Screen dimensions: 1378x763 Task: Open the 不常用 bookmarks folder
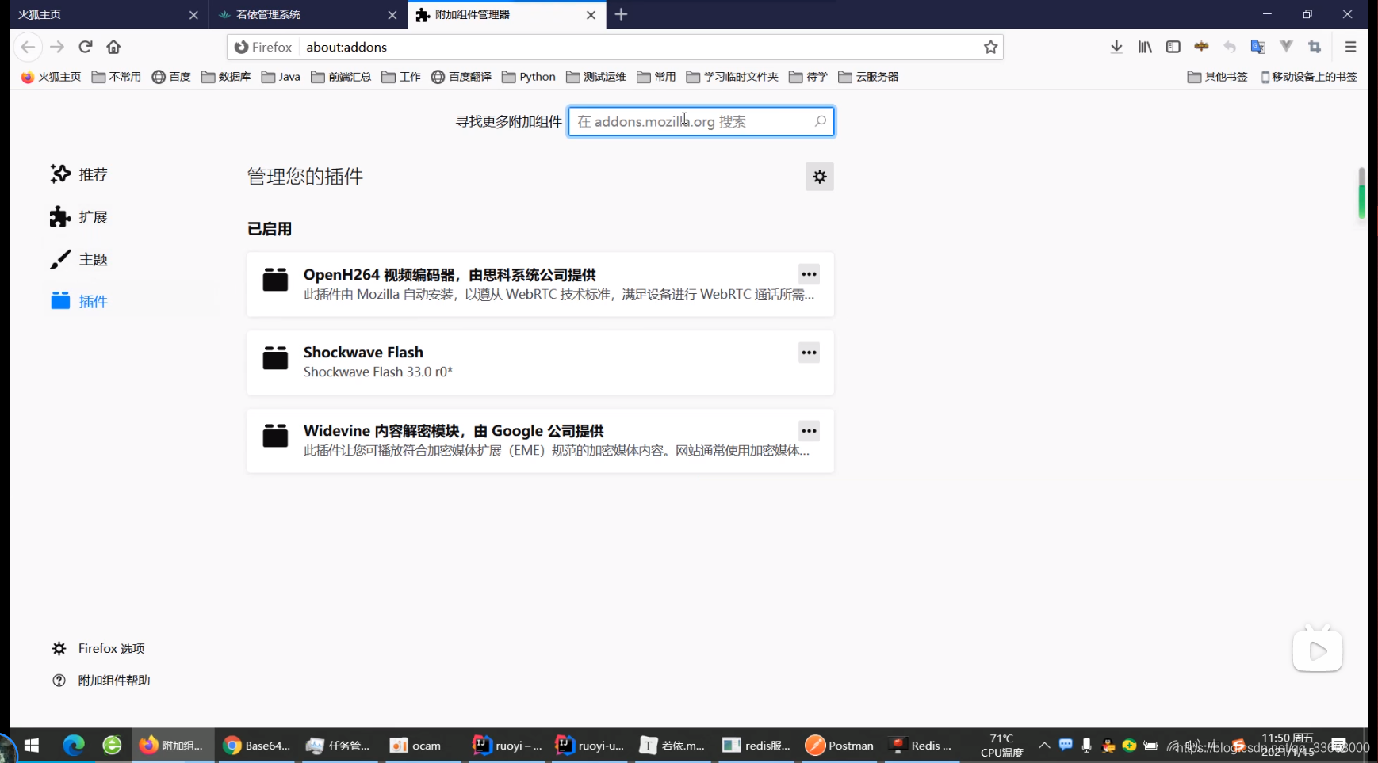(x=117, y=77)
